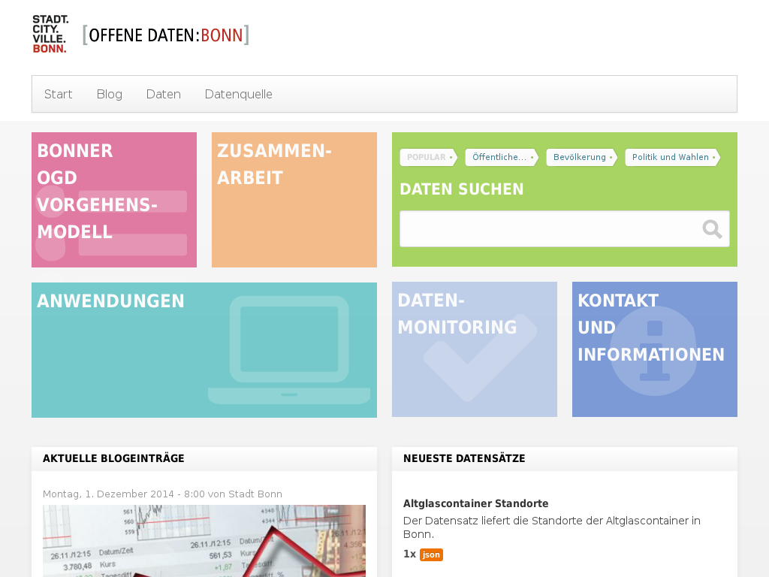Screen dimensions: 769x577
Task: Open the blog post chart thumbnail
Action: click(204, 541)
